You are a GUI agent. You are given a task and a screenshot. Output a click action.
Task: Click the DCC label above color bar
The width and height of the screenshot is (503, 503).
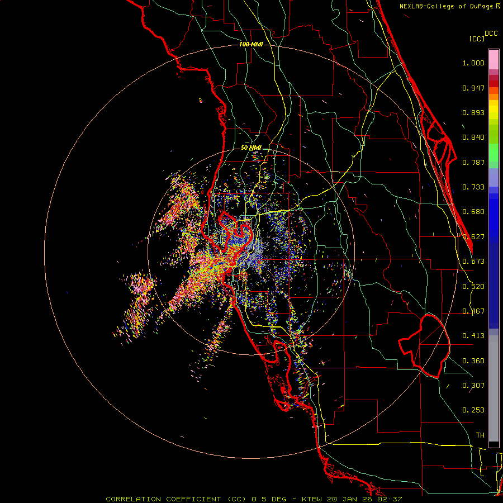tap(491, 34)
